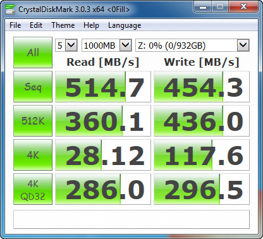Expand the 1000MB test size dropdown
The height and width of the screenshot is (239, 263).
click(107, 45)
